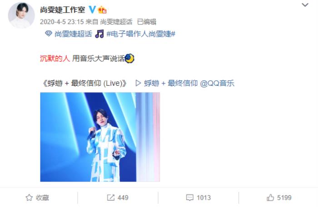
Task: Open the blue 尚雯婕超话 super topic link
Action: (73, 34)
